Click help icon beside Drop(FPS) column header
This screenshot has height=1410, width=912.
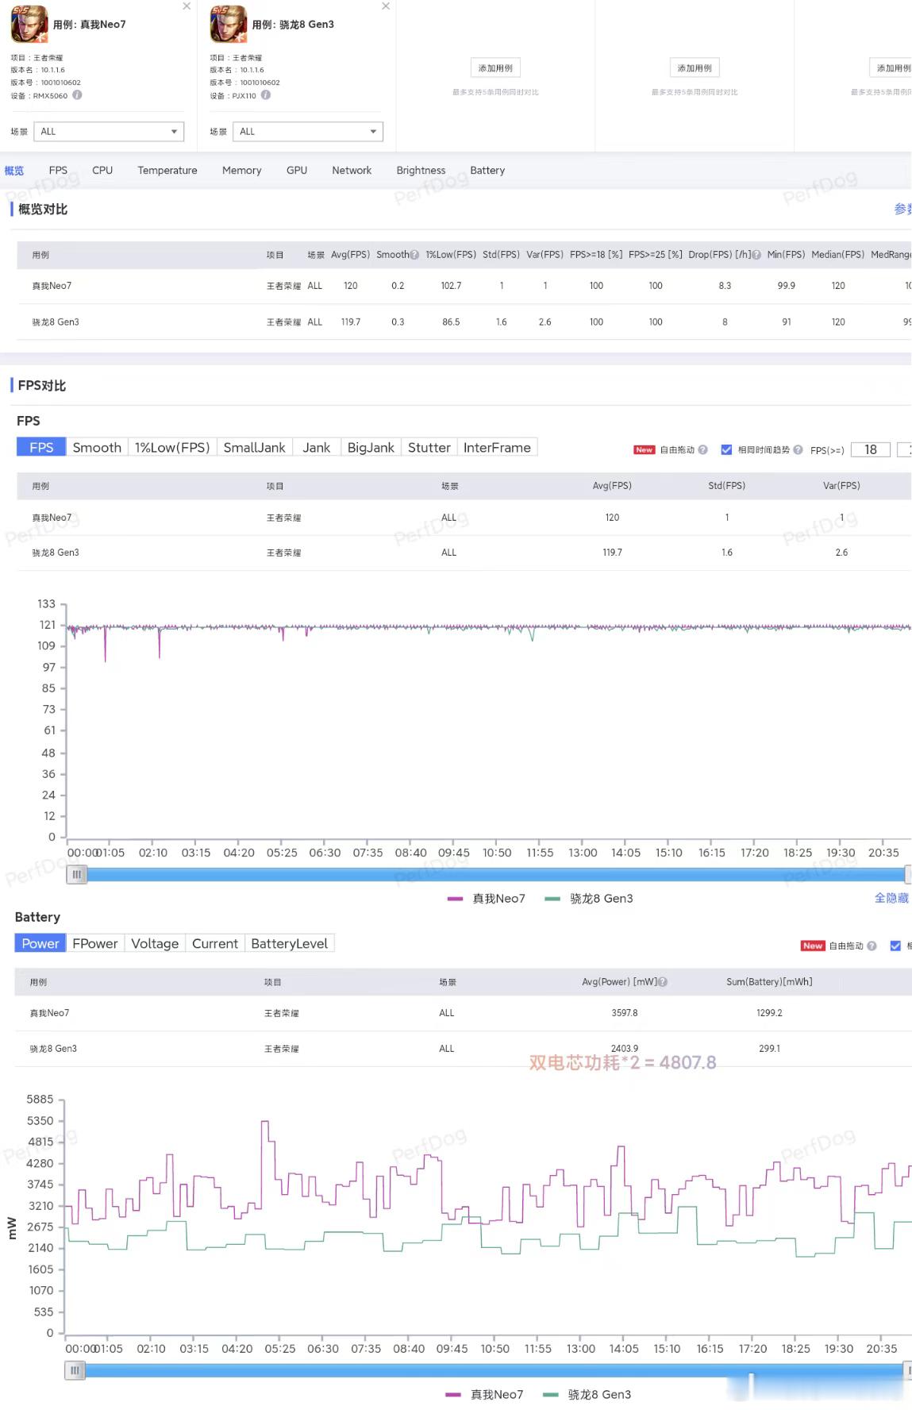pos(756,255)
